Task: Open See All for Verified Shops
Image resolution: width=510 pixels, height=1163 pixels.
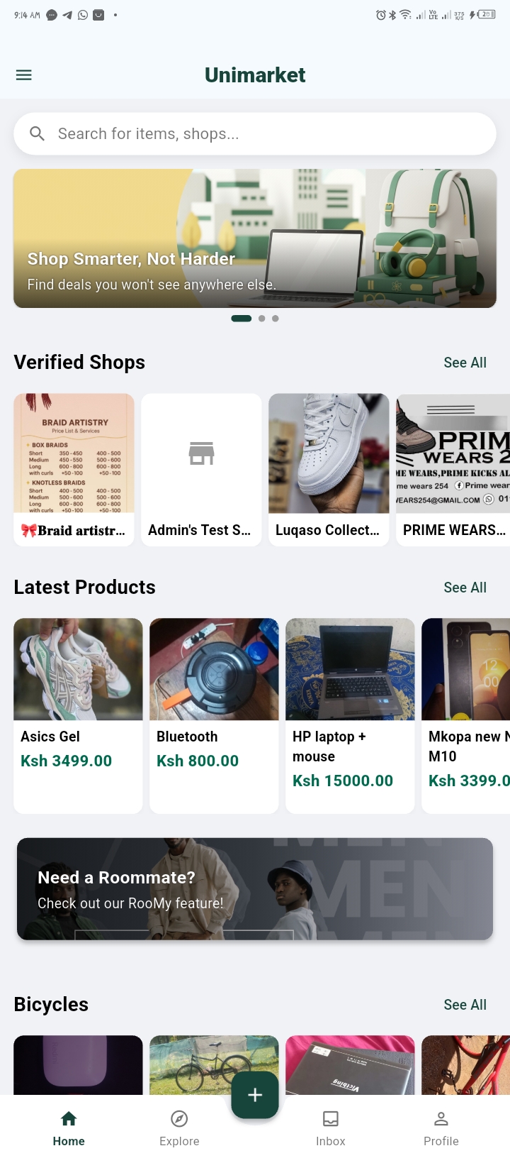Action: click(465, 363)
